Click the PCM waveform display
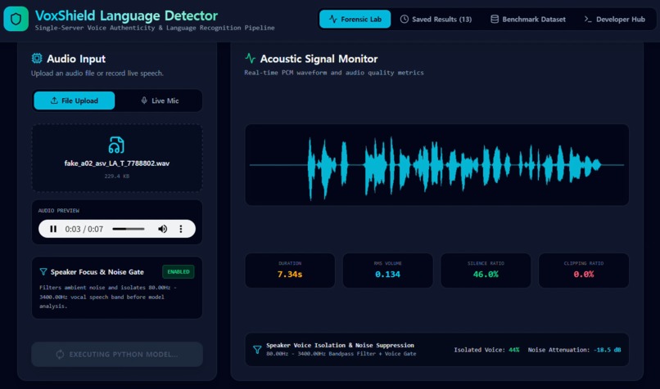This screenshot has height=389, width=660. click(x=437, y=165)
